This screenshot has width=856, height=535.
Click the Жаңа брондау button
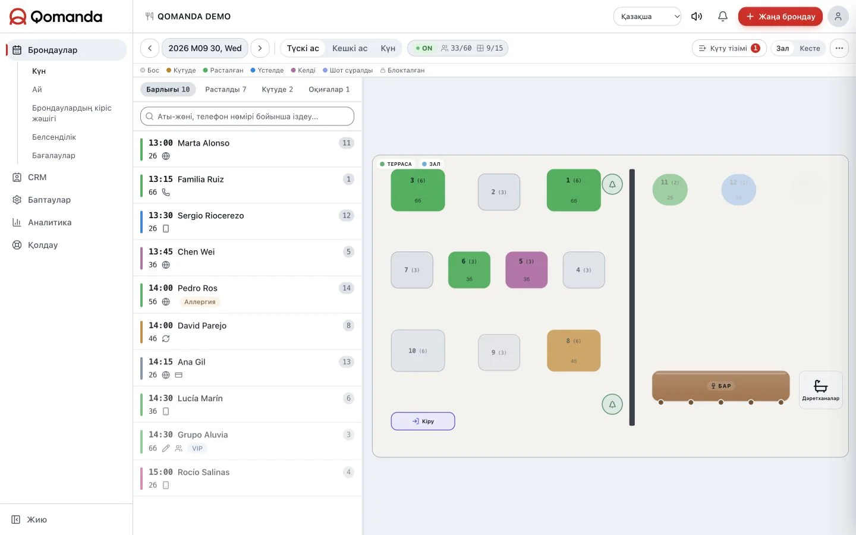pos(780,17)
